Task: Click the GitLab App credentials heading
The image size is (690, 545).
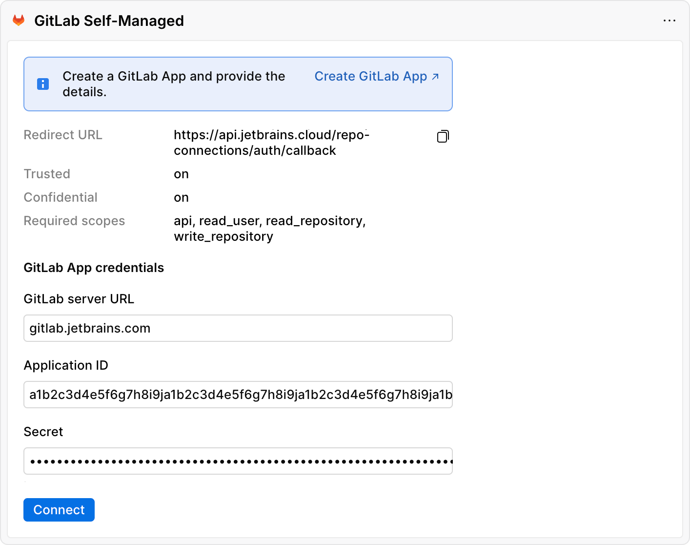Action: coord(94,268)
